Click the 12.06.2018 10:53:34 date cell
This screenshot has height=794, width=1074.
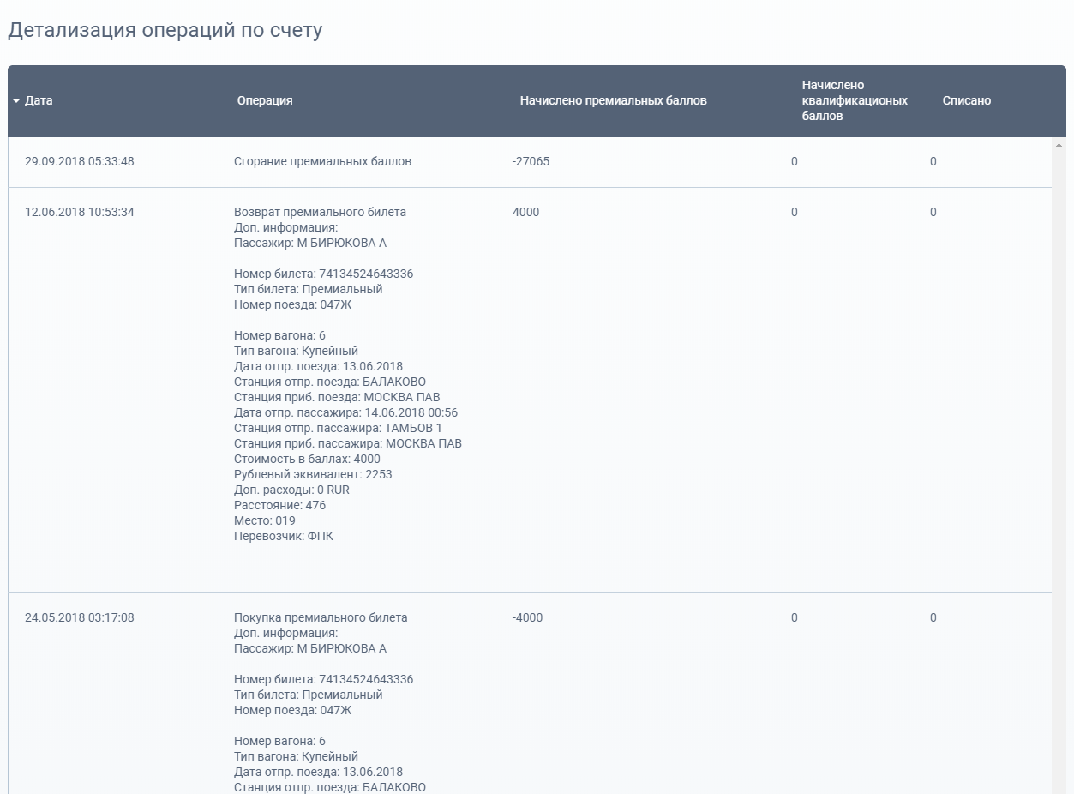point(79,212)
